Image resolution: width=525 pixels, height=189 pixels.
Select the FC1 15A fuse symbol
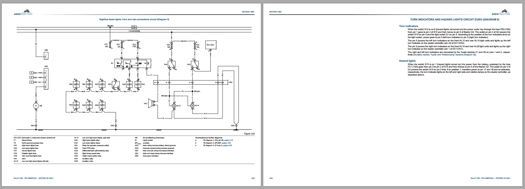pyautogui.click(x=110, y=45)
